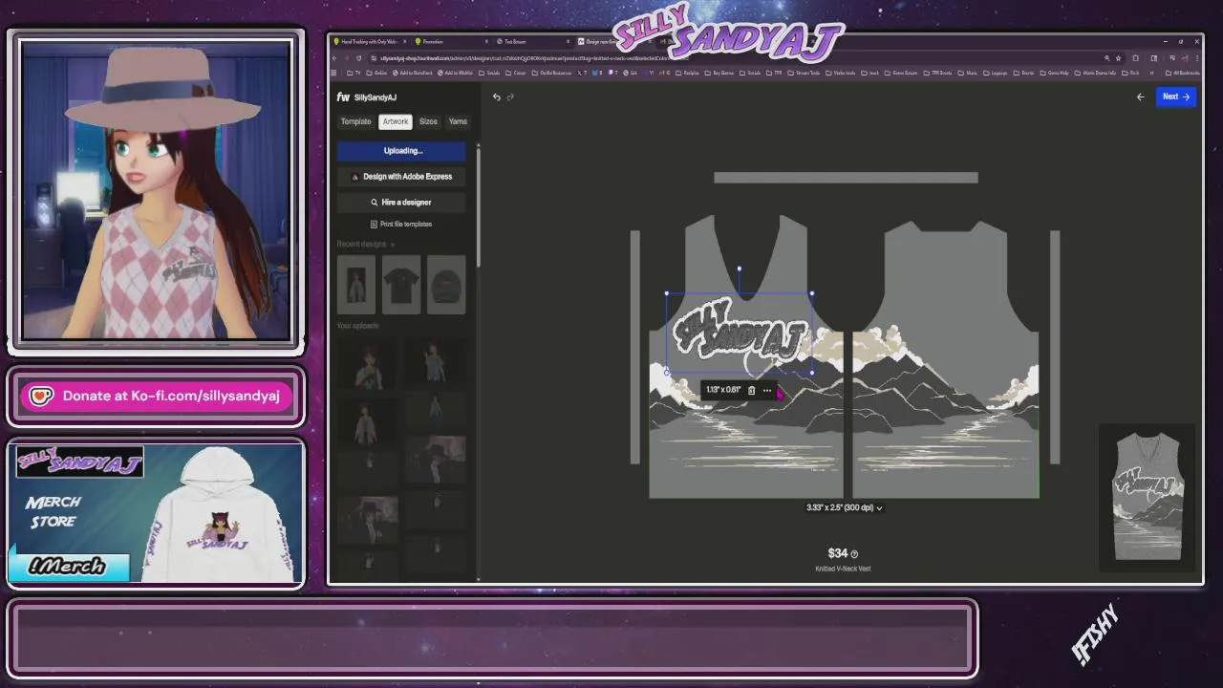Click the Add to Storefront bookmark
The height and width of the screenshot is (688, 1223).
coord(413,73)
